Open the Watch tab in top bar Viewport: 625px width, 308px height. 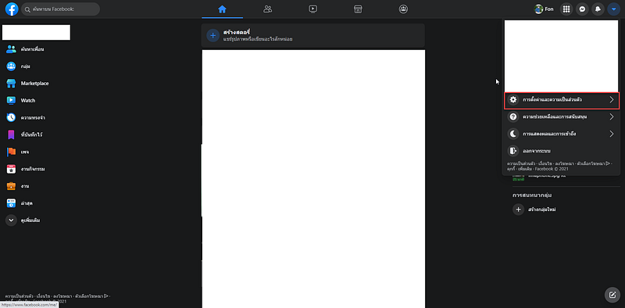tap(313, 9)
